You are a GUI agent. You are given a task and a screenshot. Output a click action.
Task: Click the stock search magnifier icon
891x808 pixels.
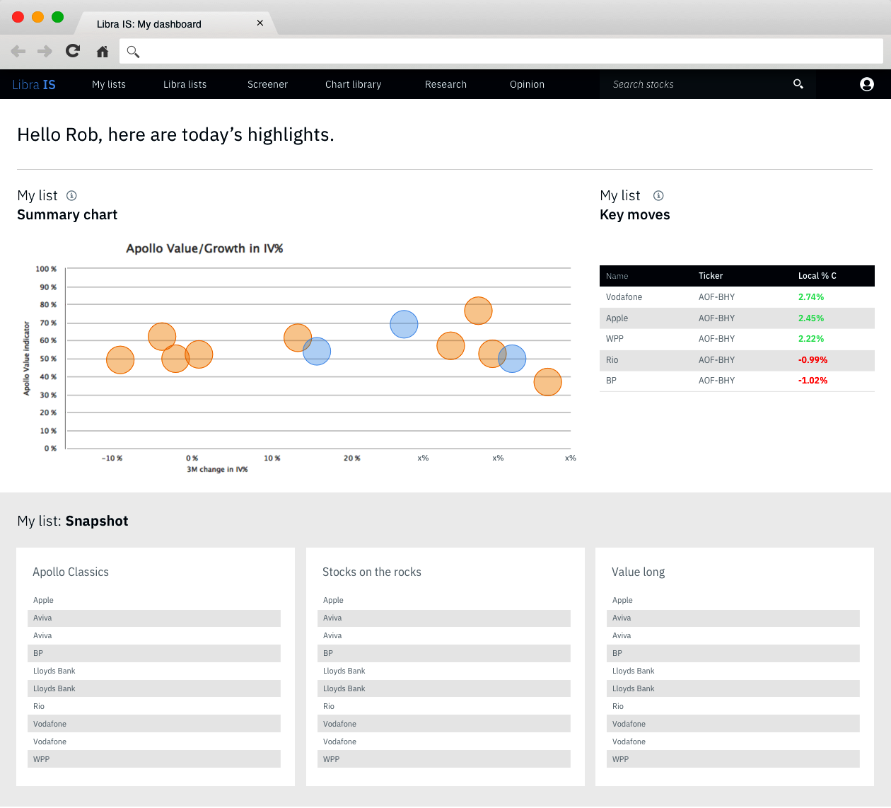[x=798, y=84]
